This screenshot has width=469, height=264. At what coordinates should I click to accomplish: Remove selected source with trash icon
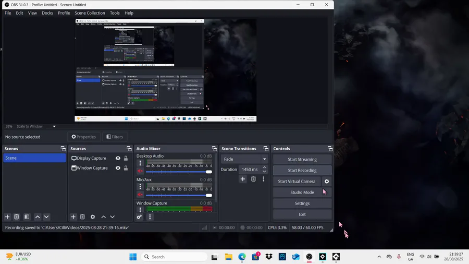coord(82,217)
